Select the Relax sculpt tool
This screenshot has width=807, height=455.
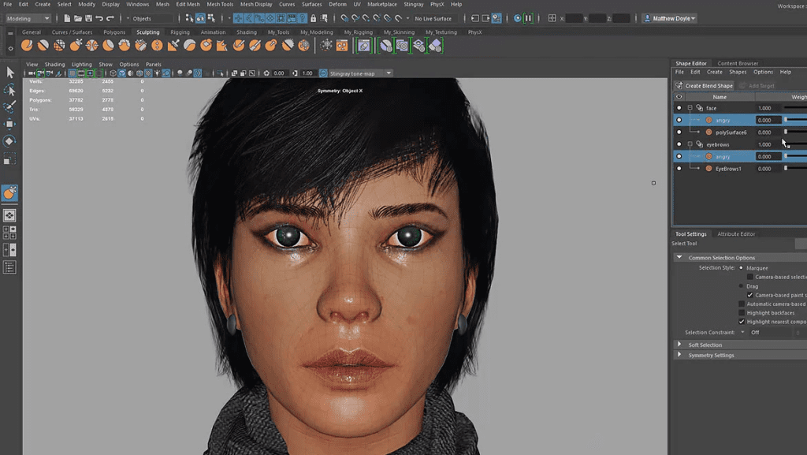click(60, 46)
